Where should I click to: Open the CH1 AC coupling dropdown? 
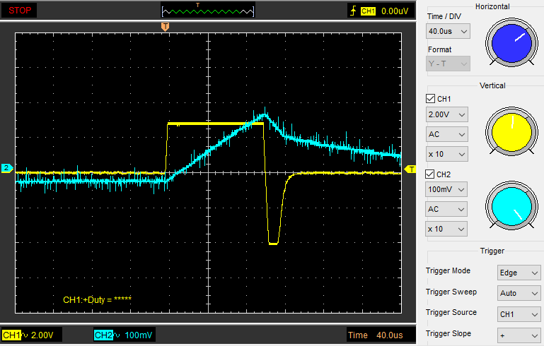(x=448, y=134)
